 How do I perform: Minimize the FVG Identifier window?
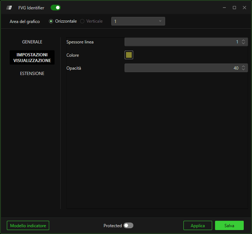[224, 8]
